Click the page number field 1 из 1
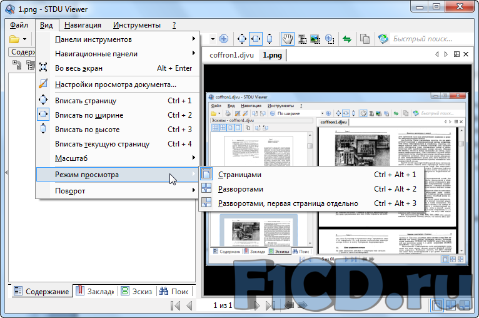 click(223, 305)
